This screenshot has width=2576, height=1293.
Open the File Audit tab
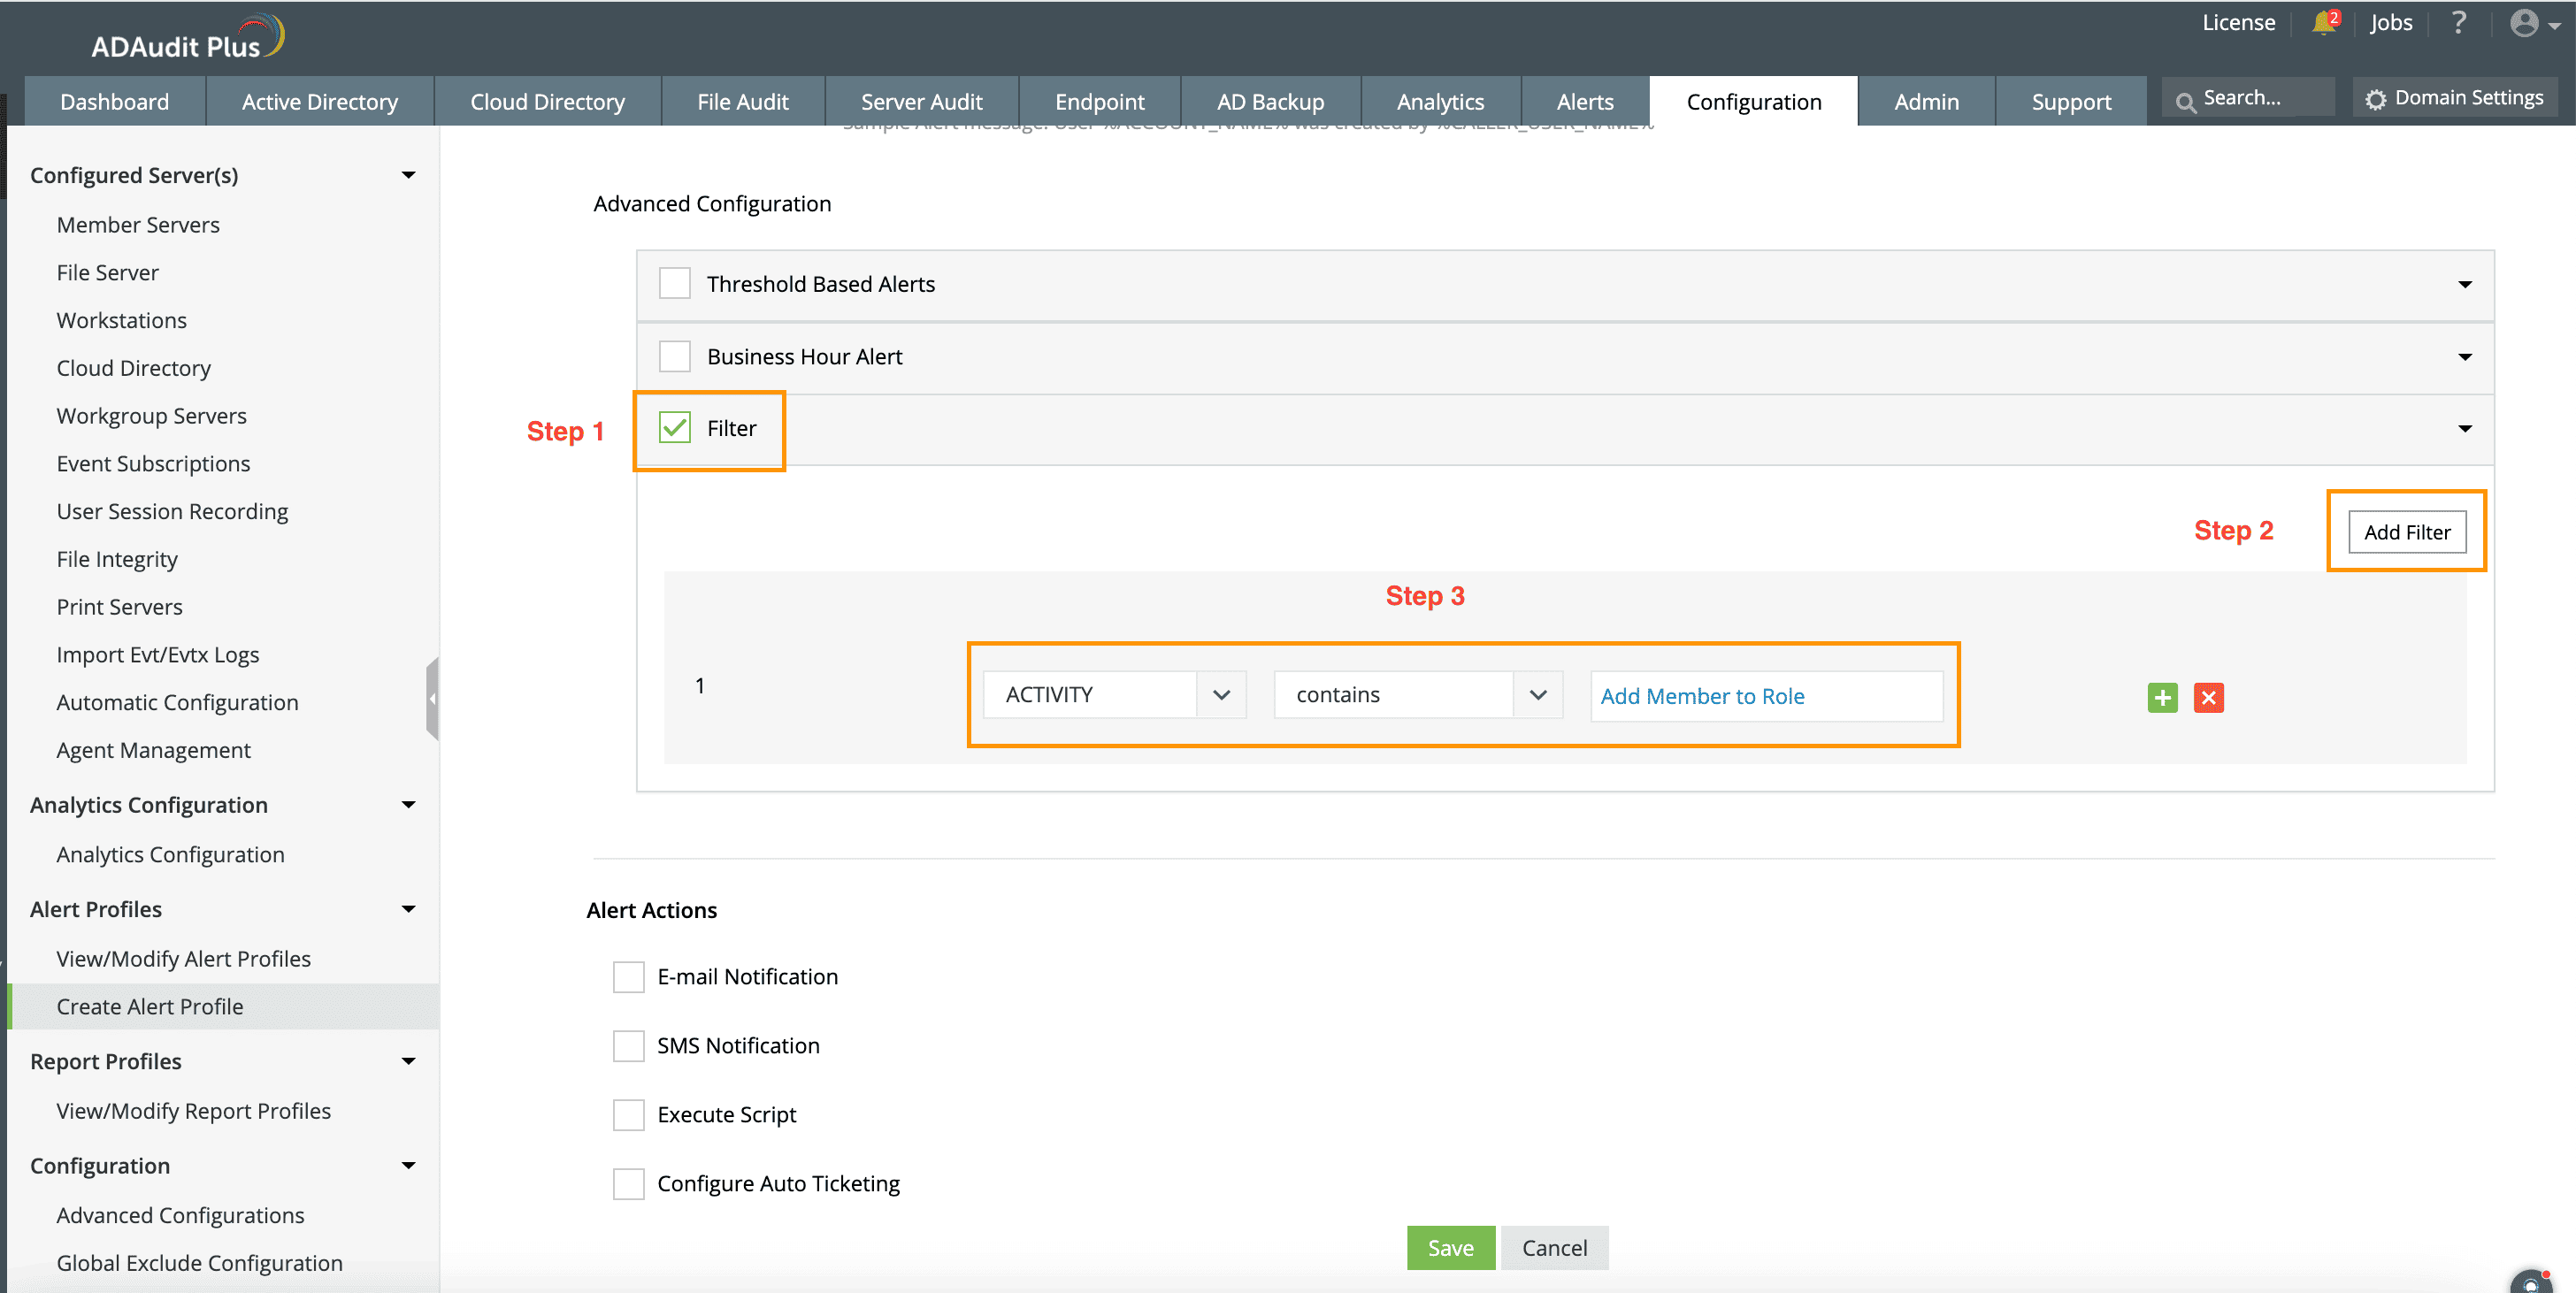(742, 102)
